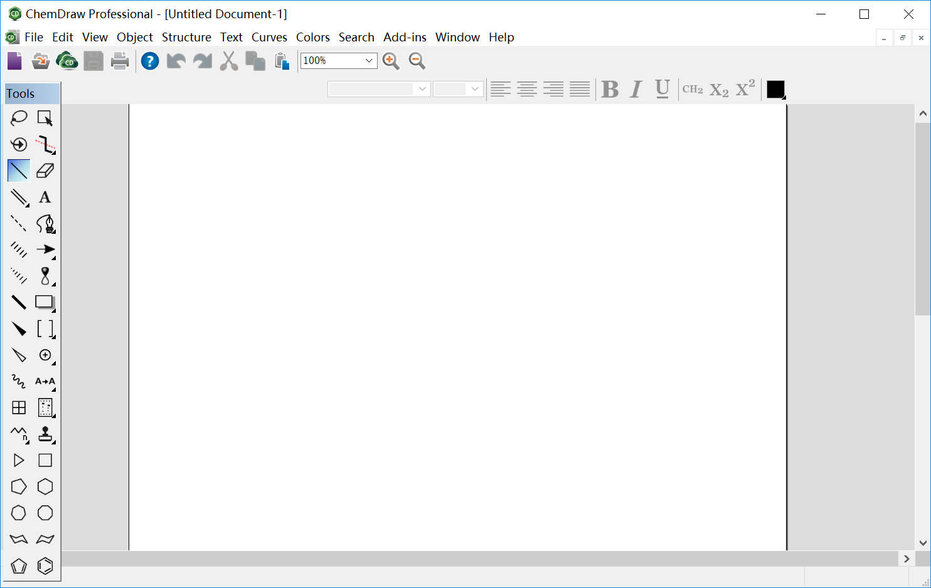Pick the Pen drawing tool
931x588 pixels.
45,223
